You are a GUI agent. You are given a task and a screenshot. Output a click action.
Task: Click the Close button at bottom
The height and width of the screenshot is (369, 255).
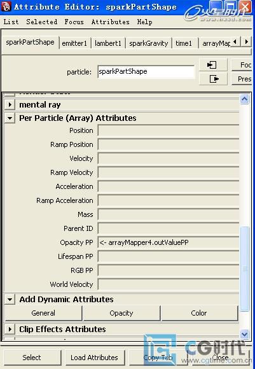[220, 358]
